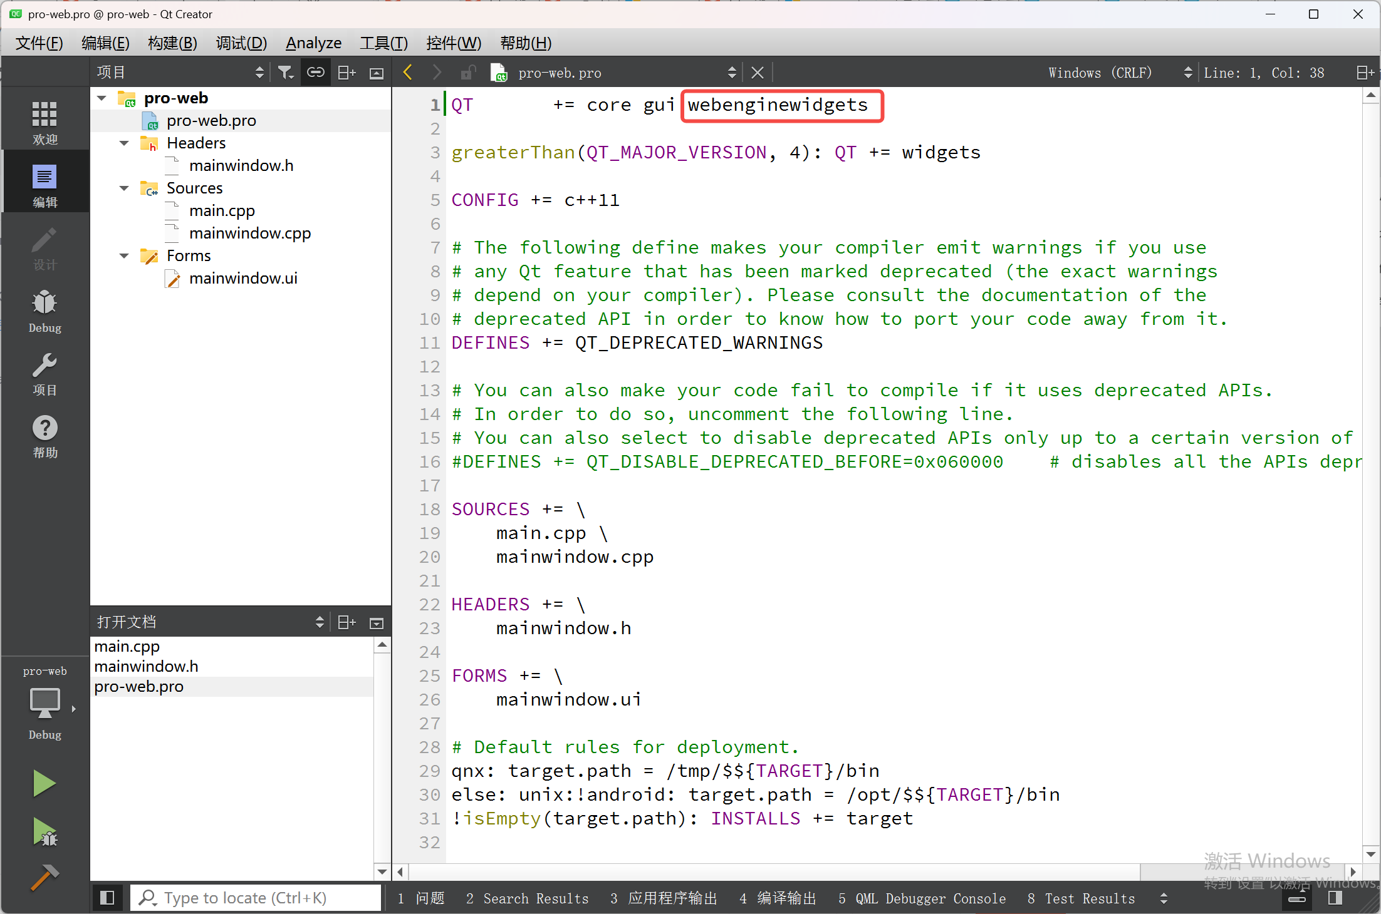The image size is (1381, 914).
Task: Toggle left sidebar visibility
Action: (x=107, y=898)
